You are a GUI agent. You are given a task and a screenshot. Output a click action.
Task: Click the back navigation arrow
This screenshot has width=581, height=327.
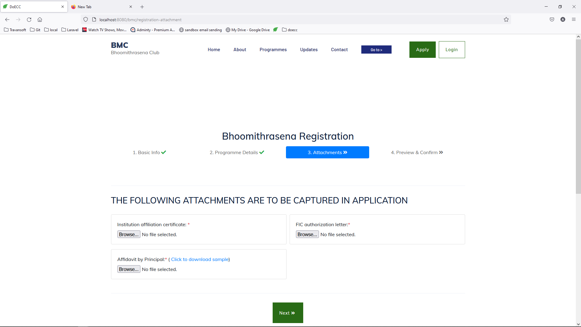(7, 20)
